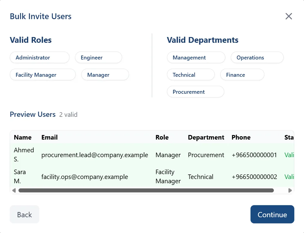Click the Procurement cell in Ahmed's row
Viewport: 304px width, 233px height.
tap(206, 155)
